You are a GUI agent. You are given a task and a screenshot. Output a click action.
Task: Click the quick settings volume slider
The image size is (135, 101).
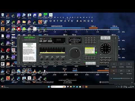click(x=121, y=78)
